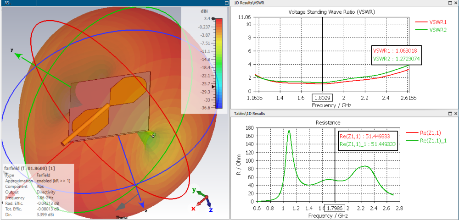Click the '-0.08013 dB' total efficiency value
This screenshot has width=459, height=220.
[48, 209]
